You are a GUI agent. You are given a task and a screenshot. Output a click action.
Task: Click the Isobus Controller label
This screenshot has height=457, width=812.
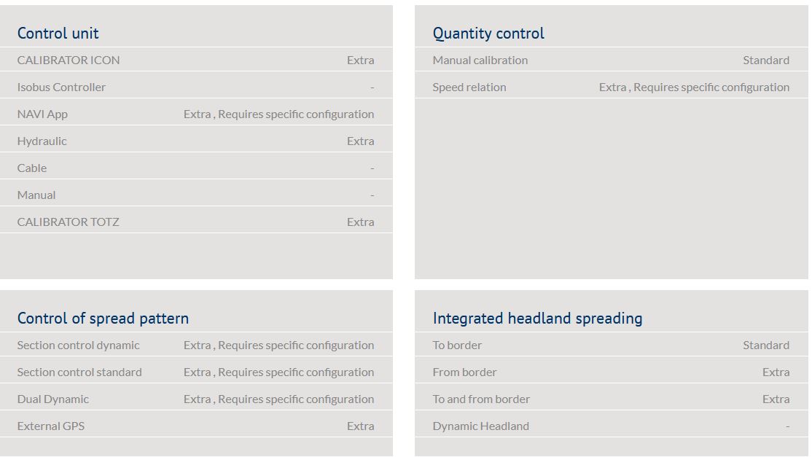61,87
